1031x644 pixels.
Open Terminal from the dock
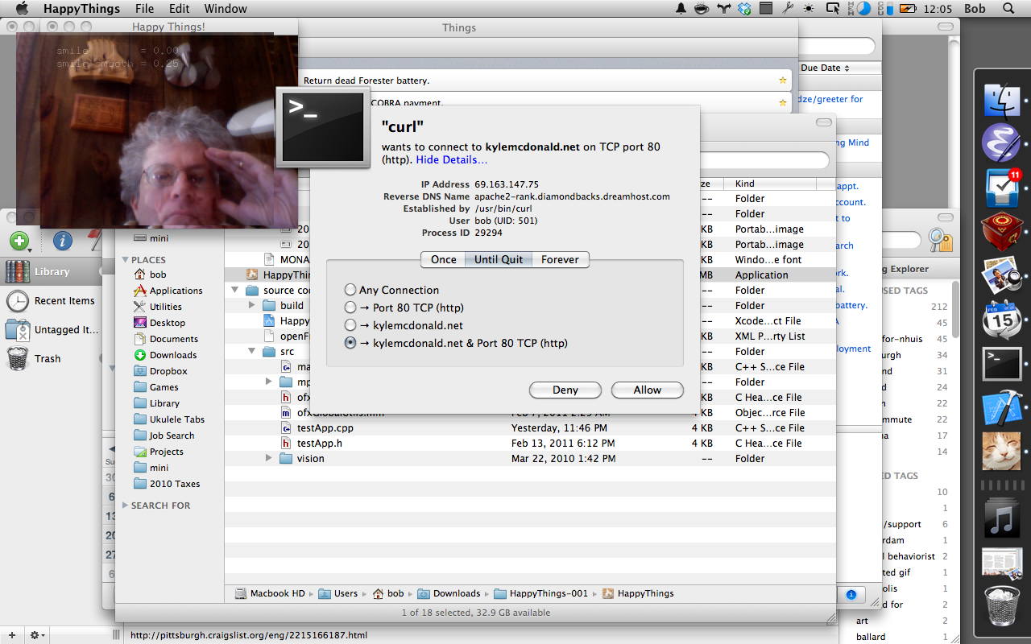pyautogui.click(x=1002, y=364)
